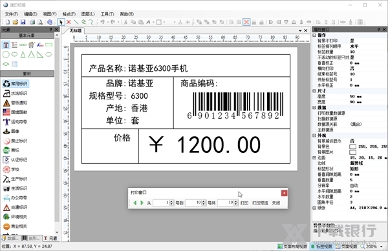Select the diamond shape element
388x251 pixels.
click(x=6, y=64)
